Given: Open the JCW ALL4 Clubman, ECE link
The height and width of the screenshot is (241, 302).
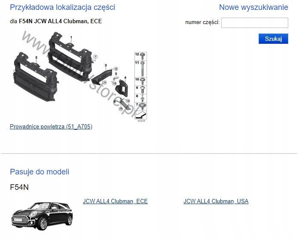Looking at the screenshot, I should 115,201.
